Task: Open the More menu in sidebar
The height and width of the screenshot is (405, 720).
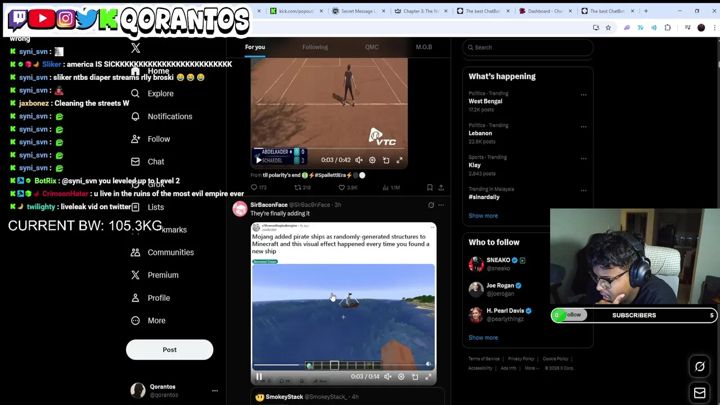Action: pos(148,321)
